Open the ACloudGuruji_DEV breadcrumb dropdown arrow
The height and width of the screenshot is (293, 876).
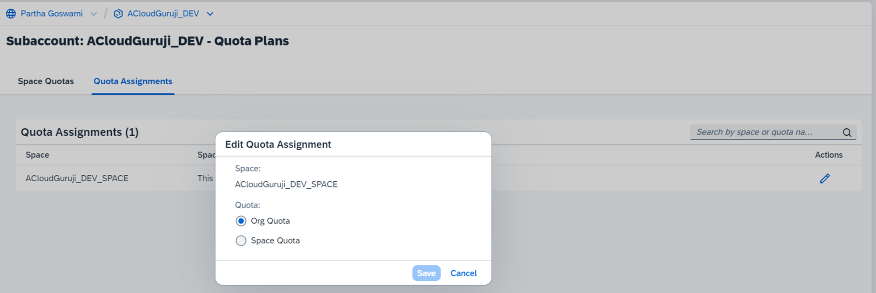(210, 14)
